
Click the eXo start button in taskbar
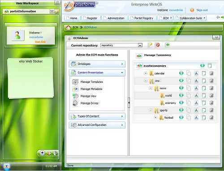pos(7,166)
